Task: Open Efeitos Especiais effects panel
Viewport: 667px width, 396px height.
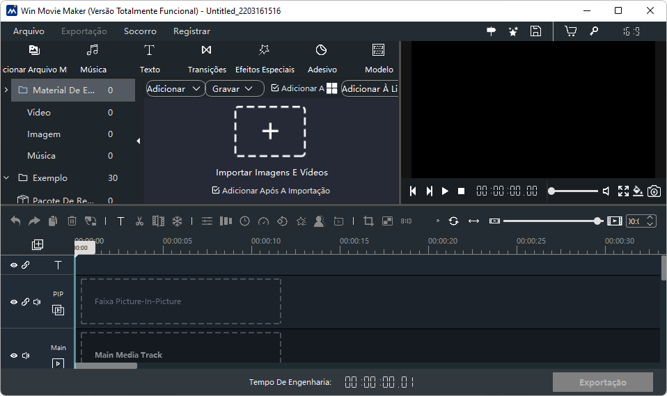Action: pos(265,58)
